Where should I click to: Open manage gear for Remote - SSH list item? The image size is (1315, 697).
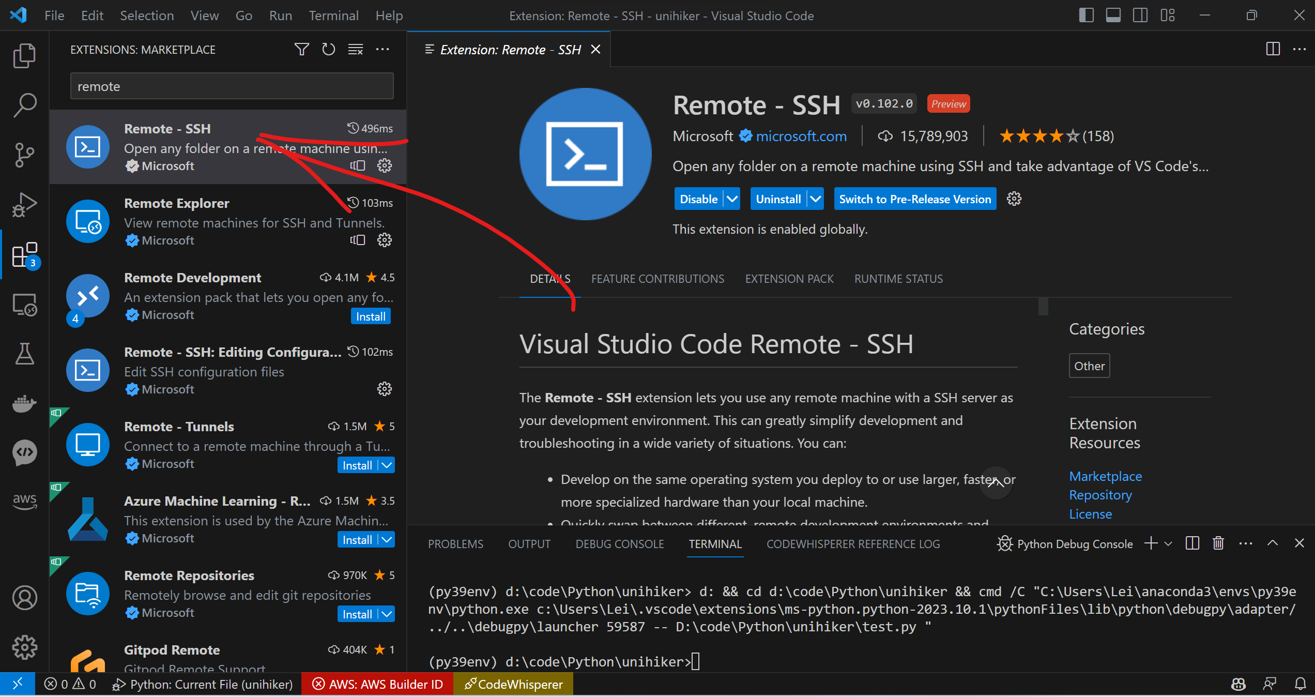click(x=385, y=165)
